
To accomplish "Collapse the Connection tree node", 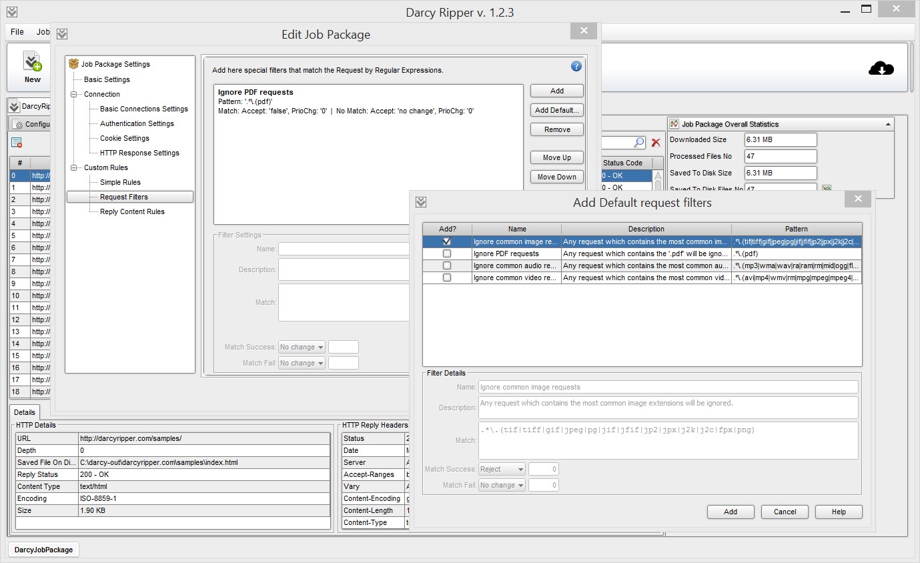I will pos(73,94).
